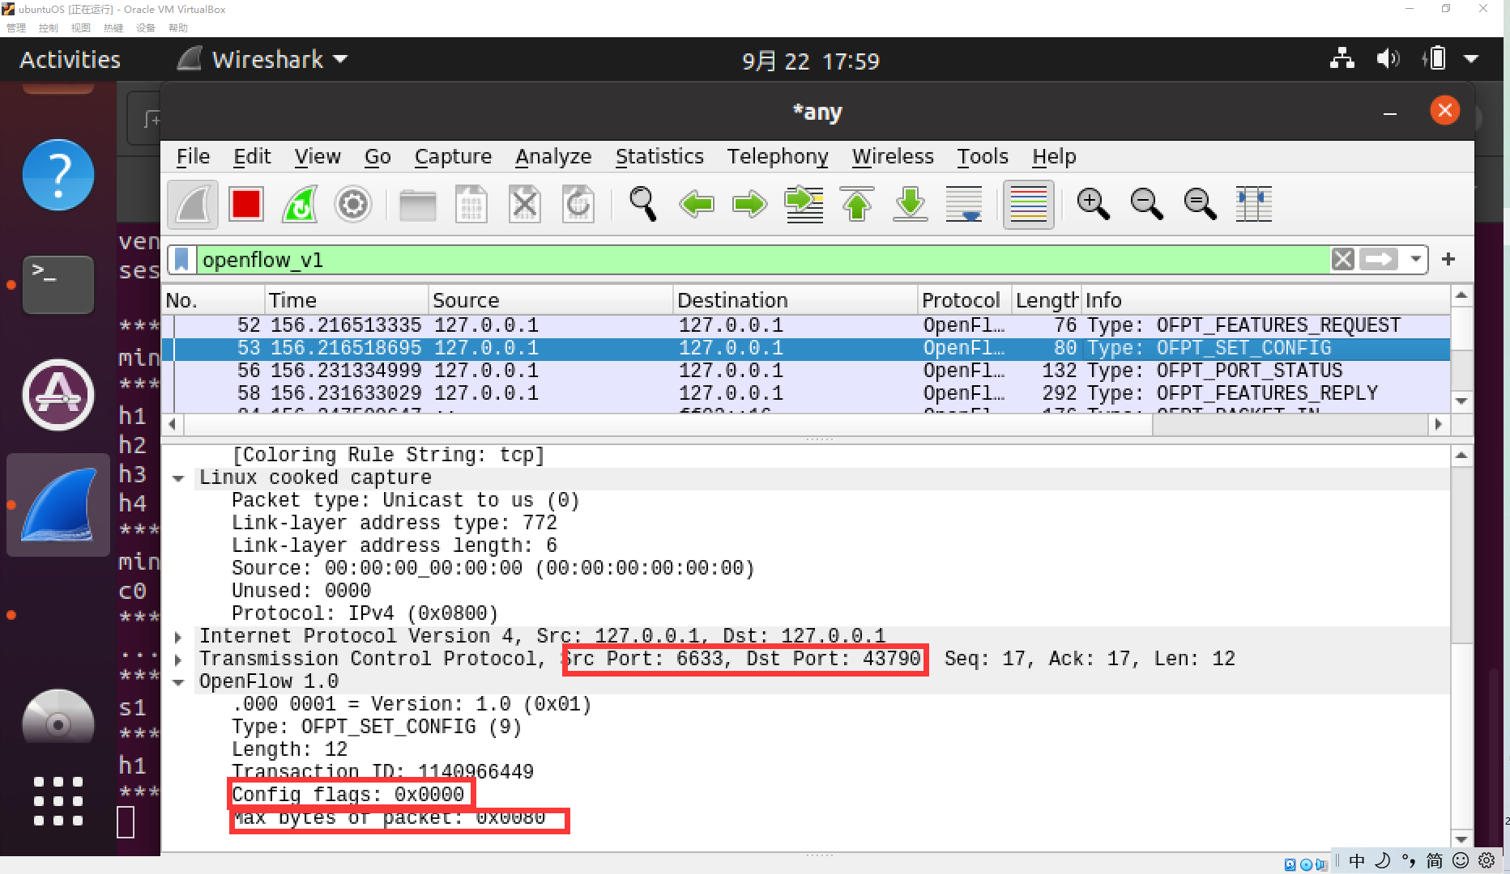Zoom in main window text
The width and height of the screenshot is (1510, 874).
(1093, 205)
